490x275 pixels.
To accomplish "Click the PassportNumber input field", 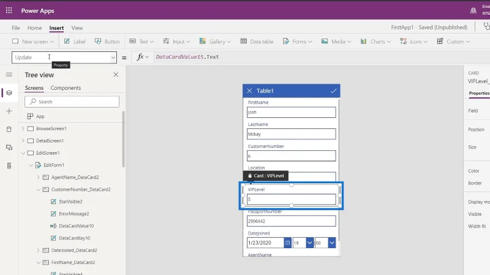I will click(292, 221).
